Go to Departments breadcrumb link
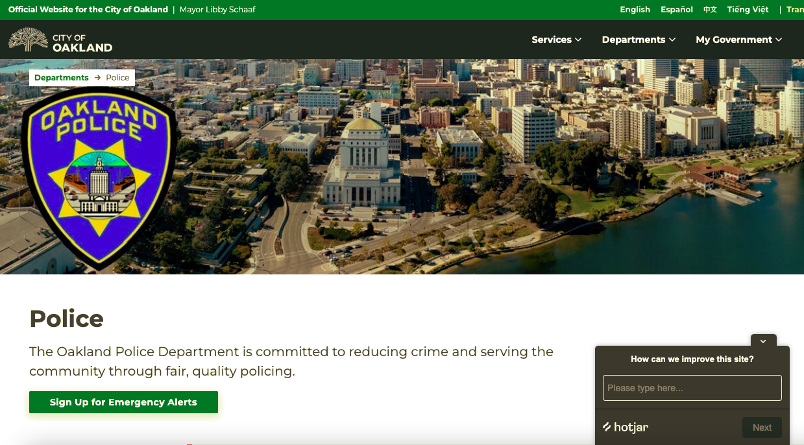This screenshot has width=804, height=445. 62,78
